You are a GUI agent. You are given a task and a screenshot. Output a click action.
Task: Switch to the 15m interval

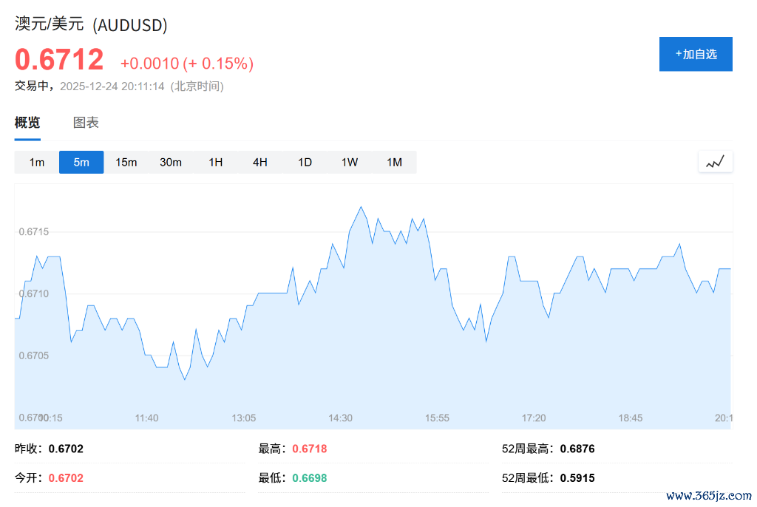[126, 163]
